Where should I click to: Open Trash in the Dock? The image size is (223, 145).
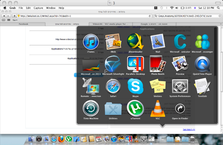tap(192, 139)
